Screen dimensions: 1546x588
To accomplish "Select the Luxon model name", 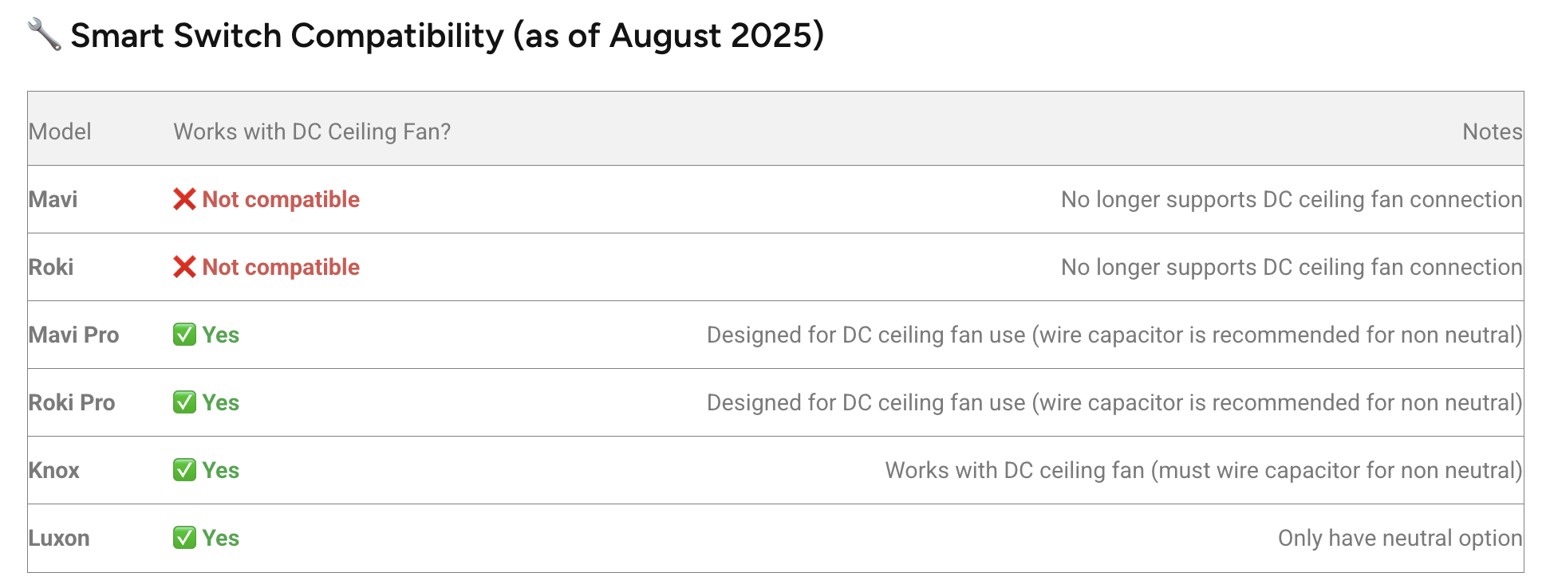I will [x=59, y=538].
